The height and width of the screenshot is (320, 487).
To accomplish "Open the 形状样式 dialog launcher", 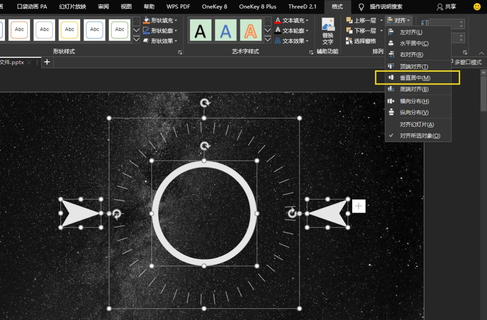I will [x=180, y=52].
